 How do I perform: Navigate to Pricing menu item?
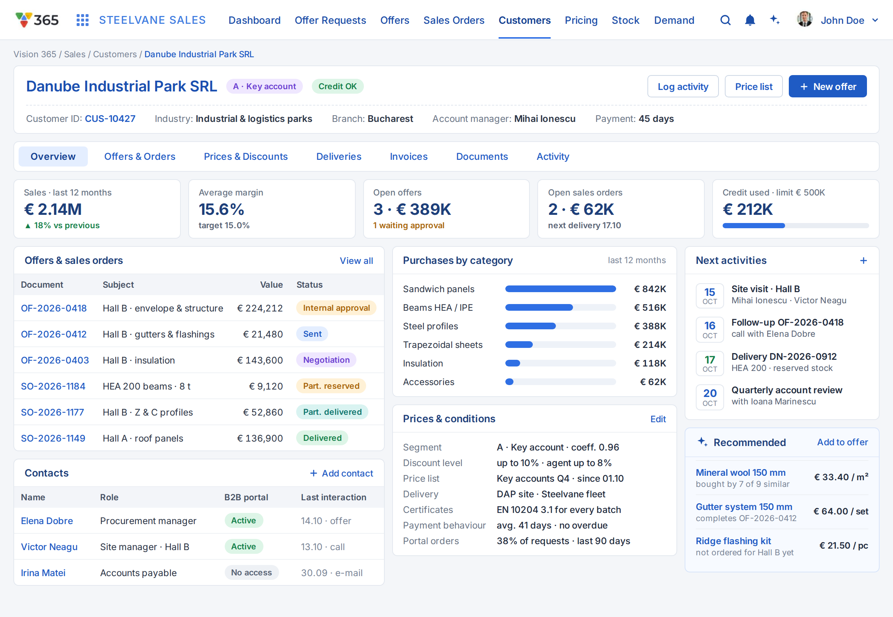(581, 20)
